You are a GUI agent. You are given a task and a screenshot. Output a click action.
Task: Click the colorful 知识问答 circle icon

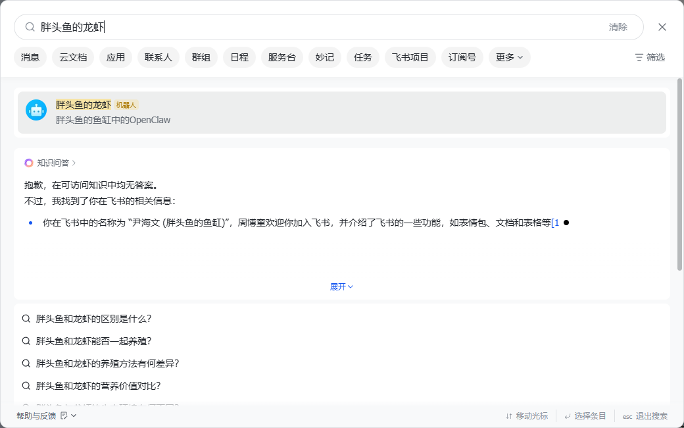coord(29,163)
